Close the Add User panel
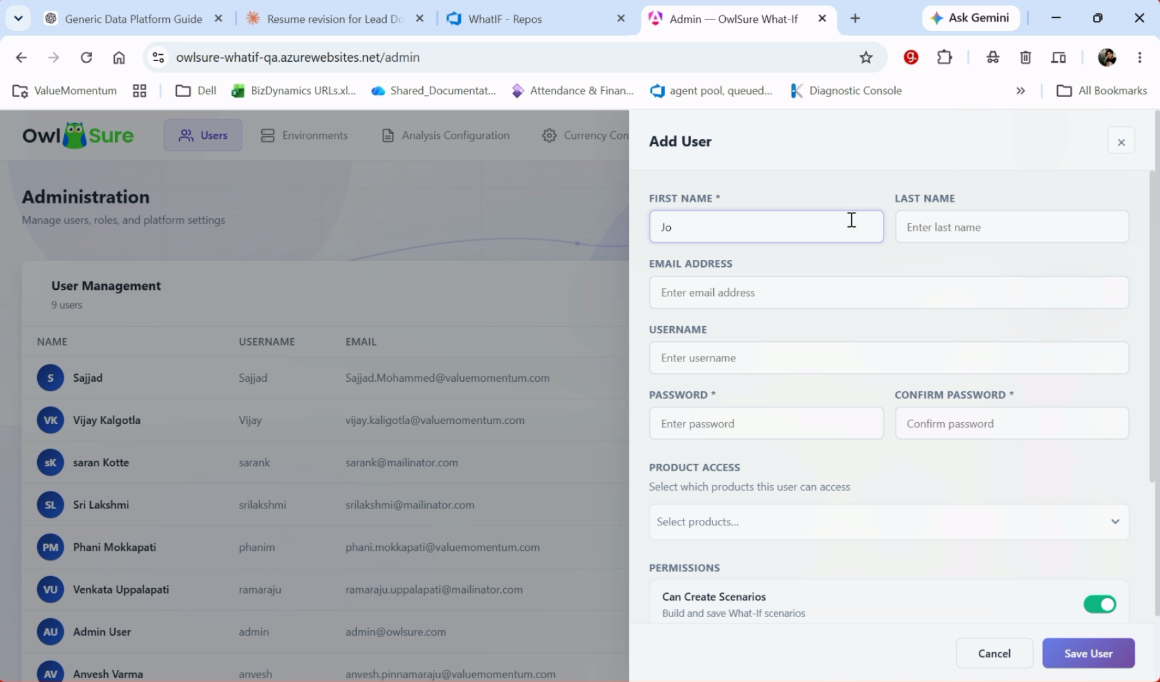The width and height of the screenshot is (1160, 682). tap(1121, 142)
